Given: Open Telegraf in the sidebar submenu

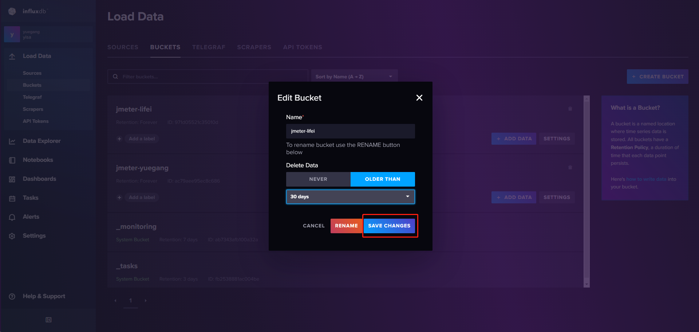Looking at the screenshot, I should coord(32,97).
